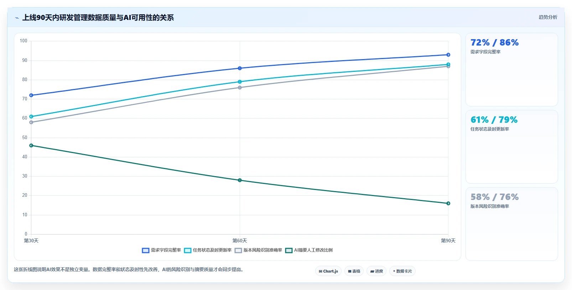Image resolution: width=572 pixels, height=290 pixels.
Task: Click the dark green data point at 第60天
Action: tap(240, 180)
